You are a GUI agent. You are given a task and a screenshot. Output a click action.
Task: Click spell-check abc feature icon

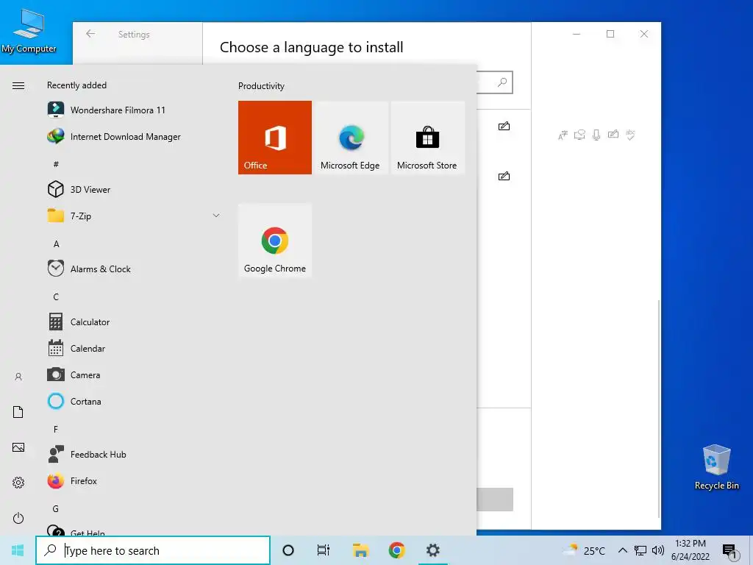pyautogui.click(x=630, y=135)
